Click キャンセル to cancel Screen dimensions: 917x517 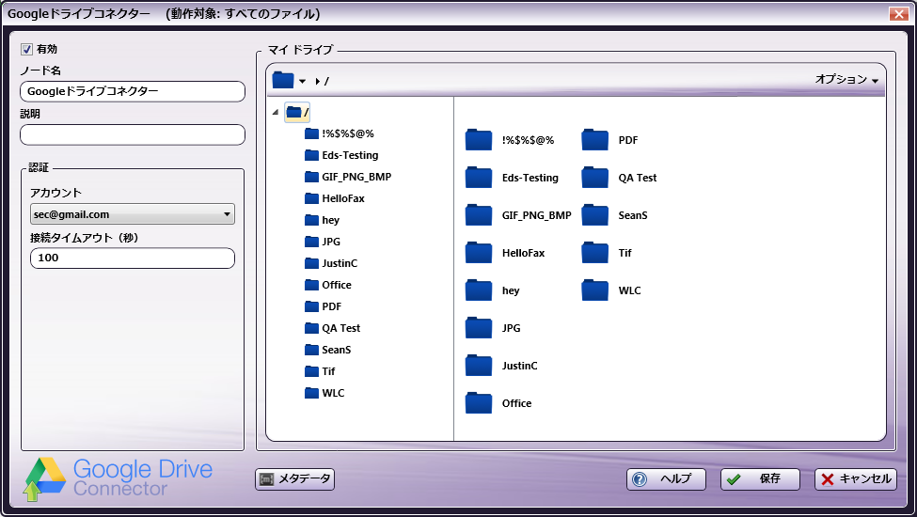pyautogui.click(x=855, y=479)
